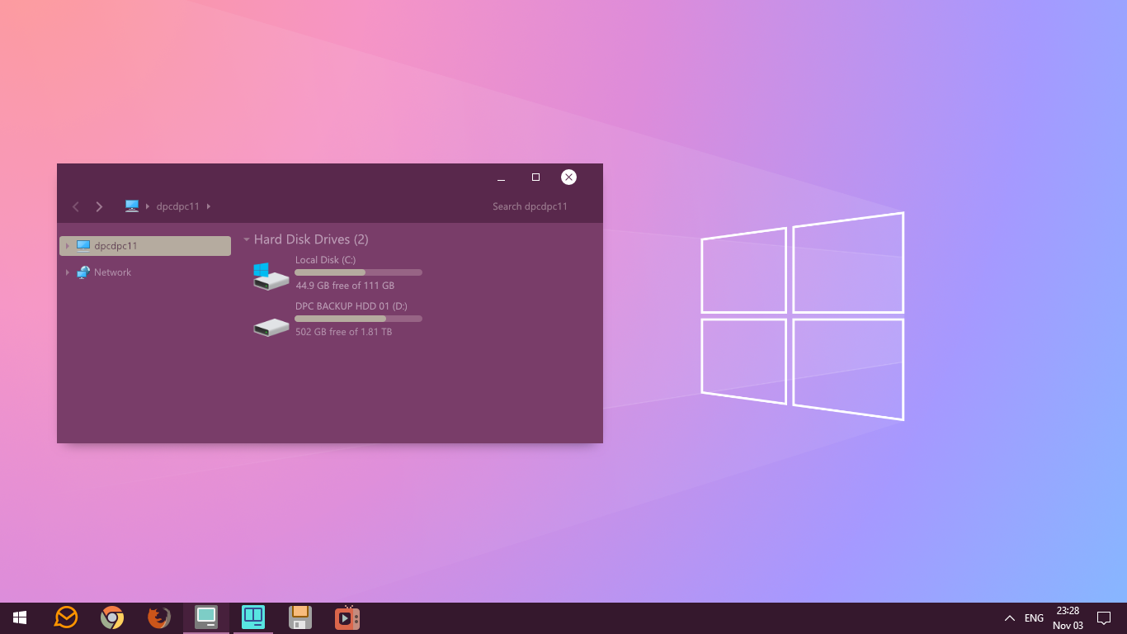Close the explorer window
This screenshot has height=634, width=1127.
(x=568, y=177)
